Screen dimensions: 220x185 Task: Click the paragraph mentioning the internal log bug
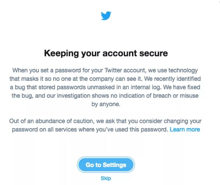(106, 87)
